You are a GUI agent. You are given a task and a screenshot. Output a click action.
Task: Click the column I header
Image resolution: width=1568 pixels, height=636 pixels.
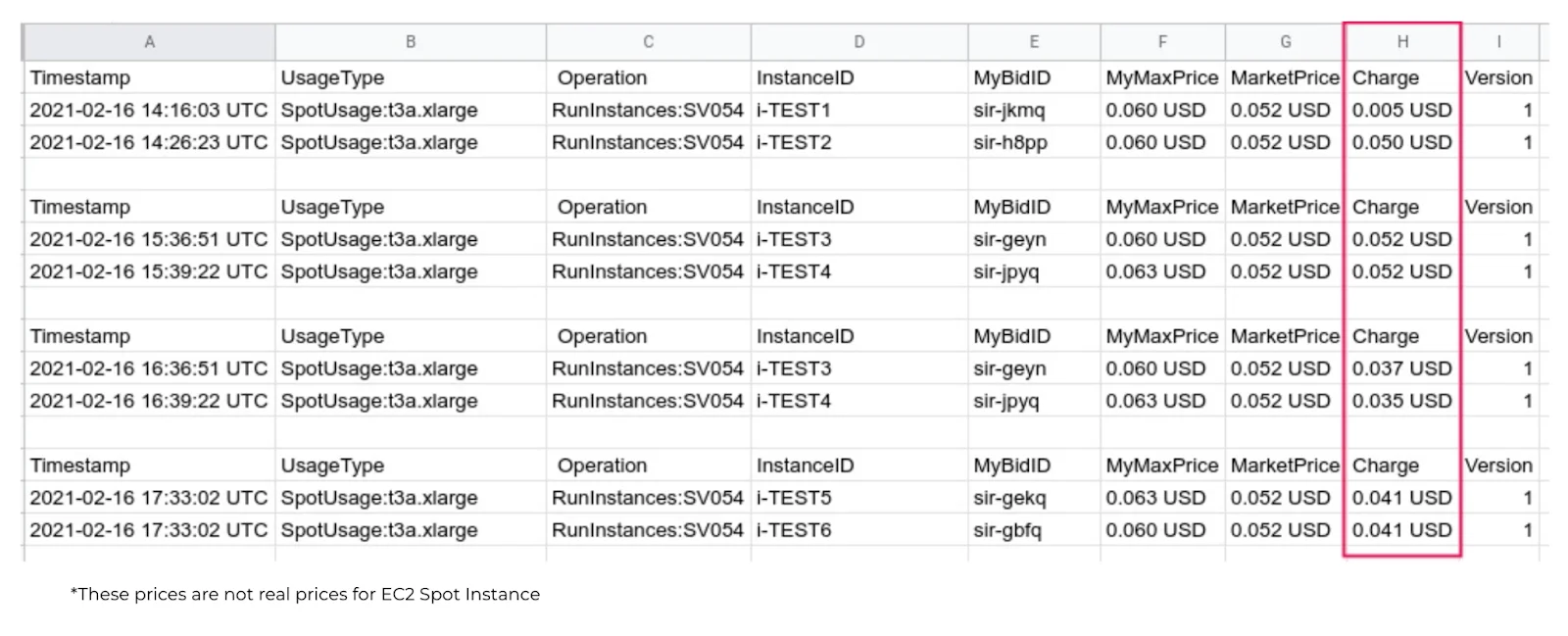(x=1498, y=42)
